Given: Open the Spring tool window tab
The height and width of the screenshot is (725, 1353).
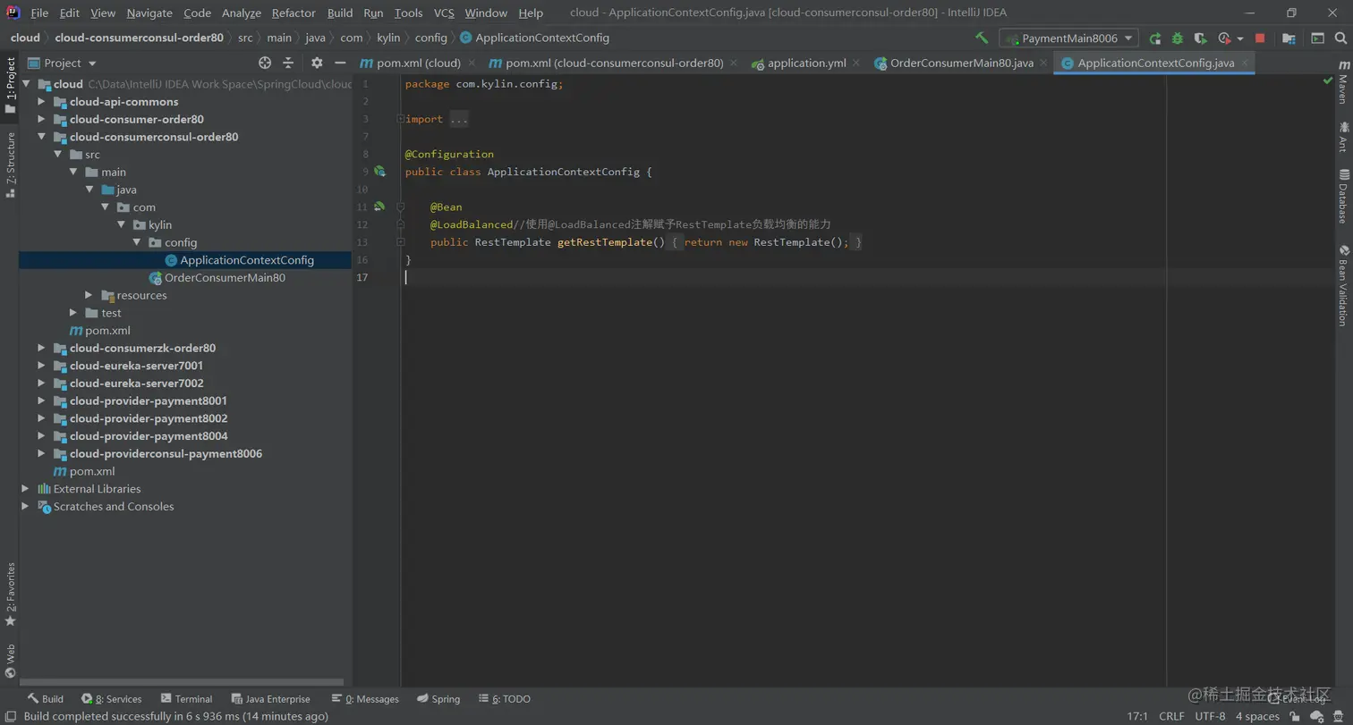Looking at the screenshot, I should click(438, 699).
